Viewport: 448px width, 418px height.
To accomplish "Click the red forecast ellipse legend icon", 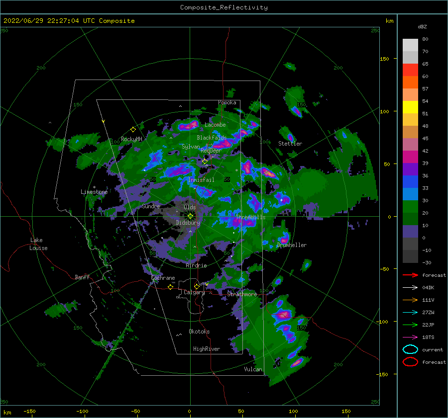I will [410, 362].
